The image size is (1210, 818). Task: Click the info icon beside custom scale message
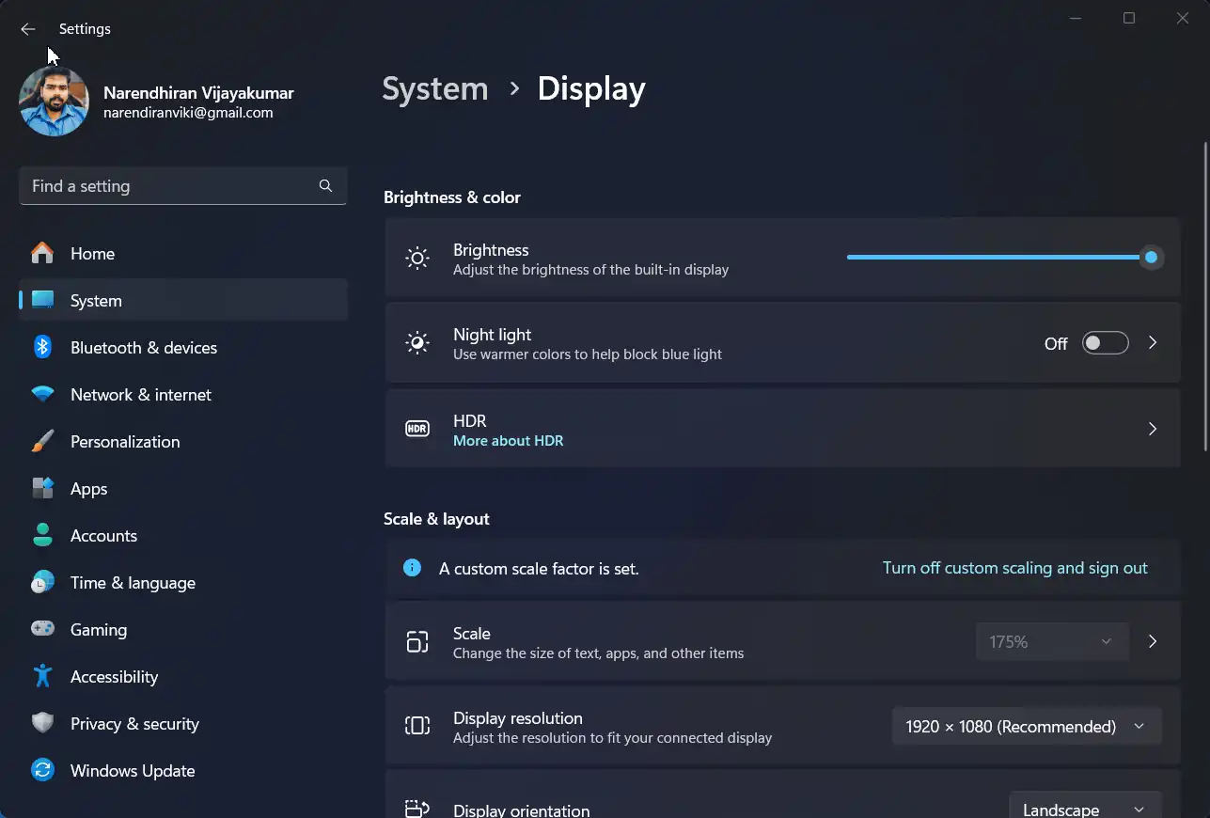tap(412, 568)
